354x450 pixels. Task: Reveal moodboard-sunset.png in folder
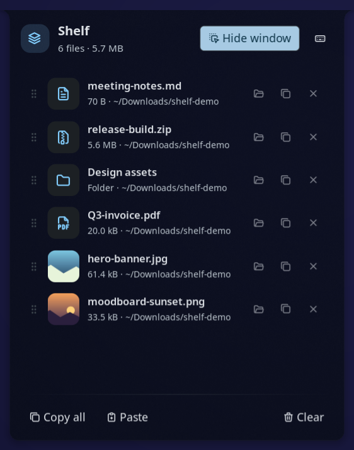(x=258, y=309)
